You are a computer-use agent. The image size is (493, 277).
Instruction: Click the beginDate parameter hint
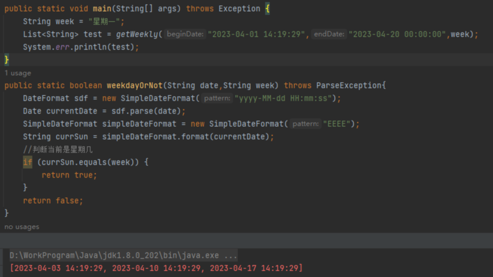(185, 34)
